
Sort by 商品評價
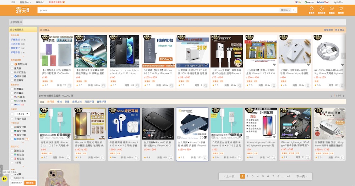point(89,102)
